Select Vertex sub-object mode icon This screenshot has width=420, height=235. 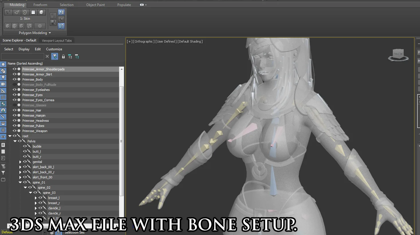8,12
